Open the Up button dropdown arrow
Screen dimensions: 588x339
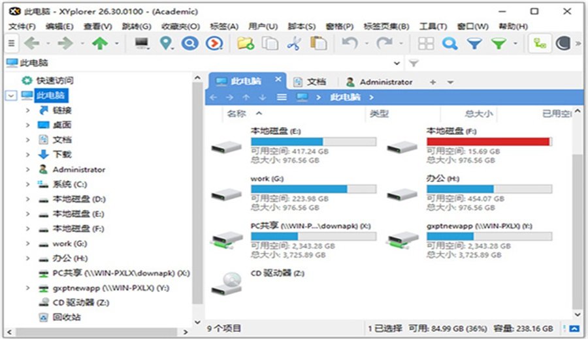(117, 44)
